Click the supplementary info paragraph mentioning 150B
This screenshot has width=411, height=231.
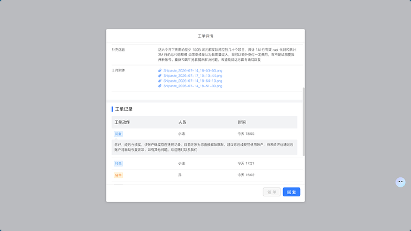pyautogui.click(x=227, y=55)
